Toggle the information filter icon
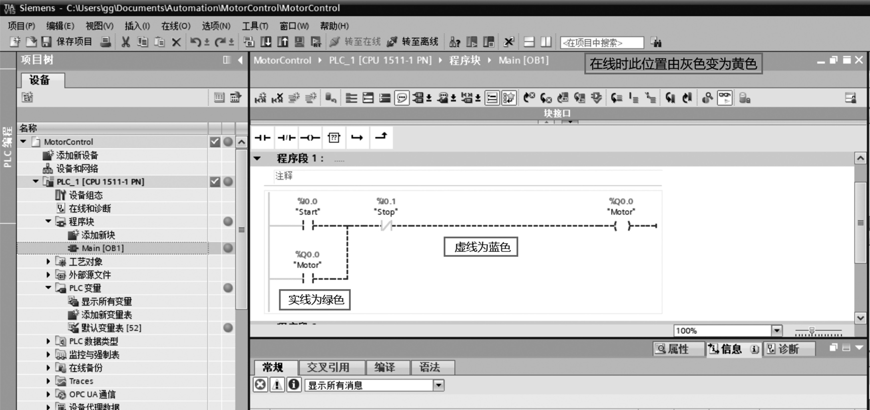Image resolution: width=870 pixels, height=410 pixels. [294, 385]
